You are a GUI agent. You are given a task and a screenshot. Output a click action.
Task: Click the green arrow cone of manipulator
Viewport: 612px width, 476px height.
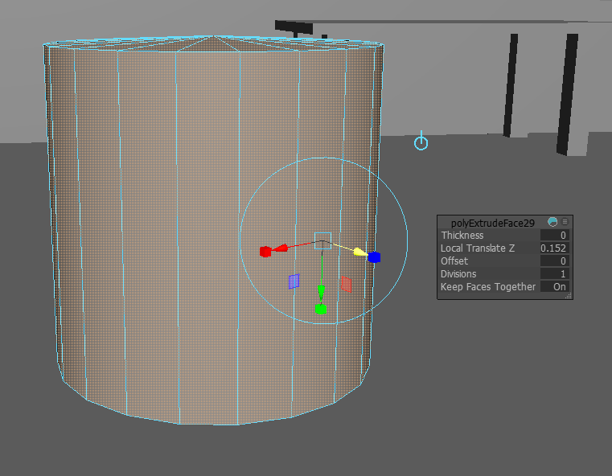[x=321, y=289]
